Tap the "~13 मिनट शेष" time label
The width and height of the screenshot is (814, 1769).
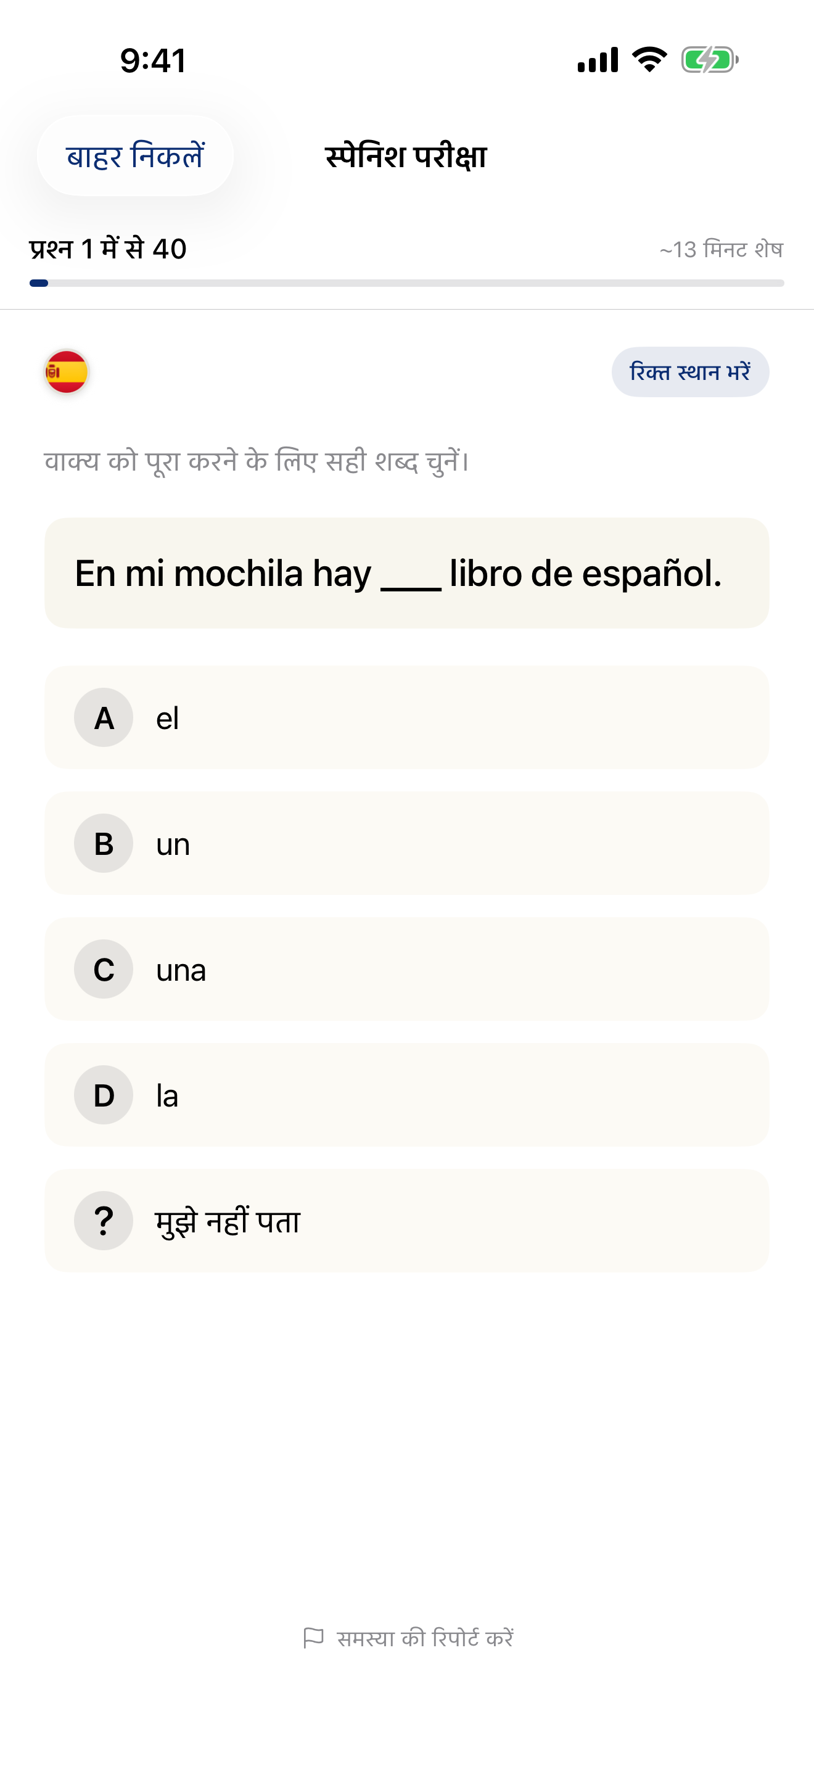(721, 249)
